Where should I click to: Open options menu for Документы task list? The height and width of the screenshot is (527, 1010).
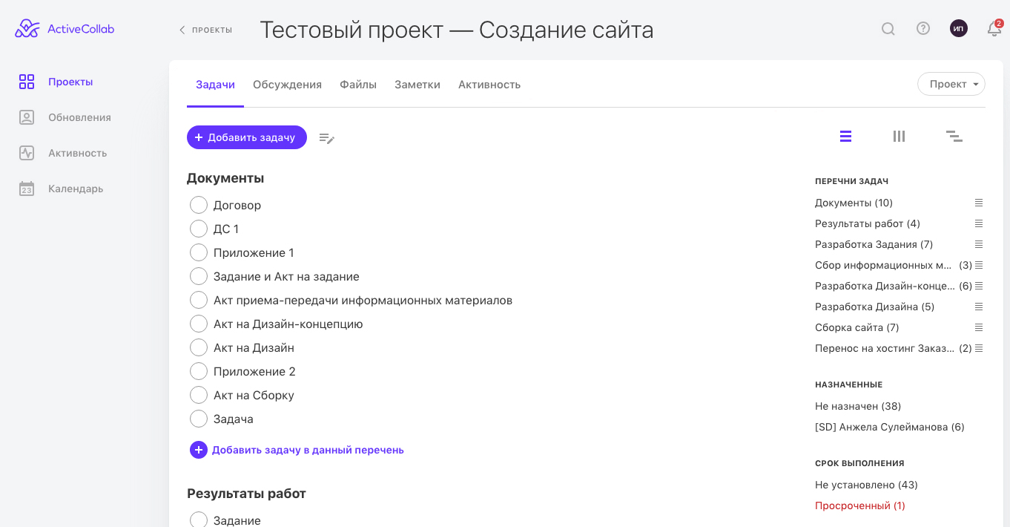click(x=979, y=203)
